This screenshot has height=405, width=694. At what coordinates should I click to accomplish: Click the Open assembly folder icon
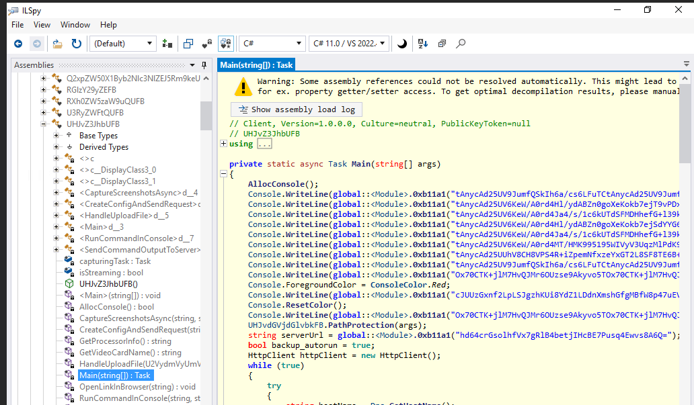(58, 44)
